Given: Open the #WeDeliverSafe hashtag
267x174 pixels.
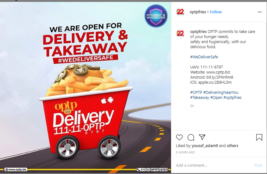Looking at the screenshot, I should tap(204, 57).
